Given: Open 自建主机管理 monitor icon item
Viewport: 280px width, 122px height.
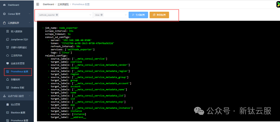Looking at the screenshot, I should pos(17,63).
